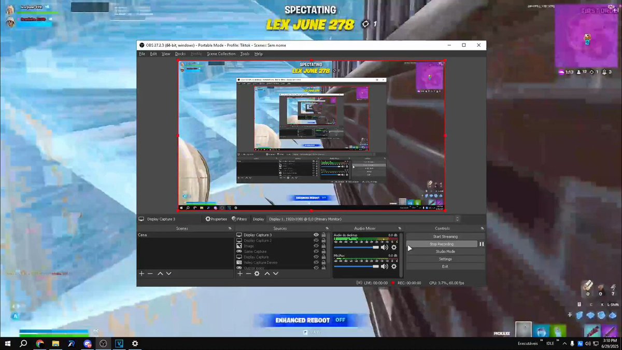Open the View menu in OBS
This screenshot has width=622, height=350.
[166, 54]
